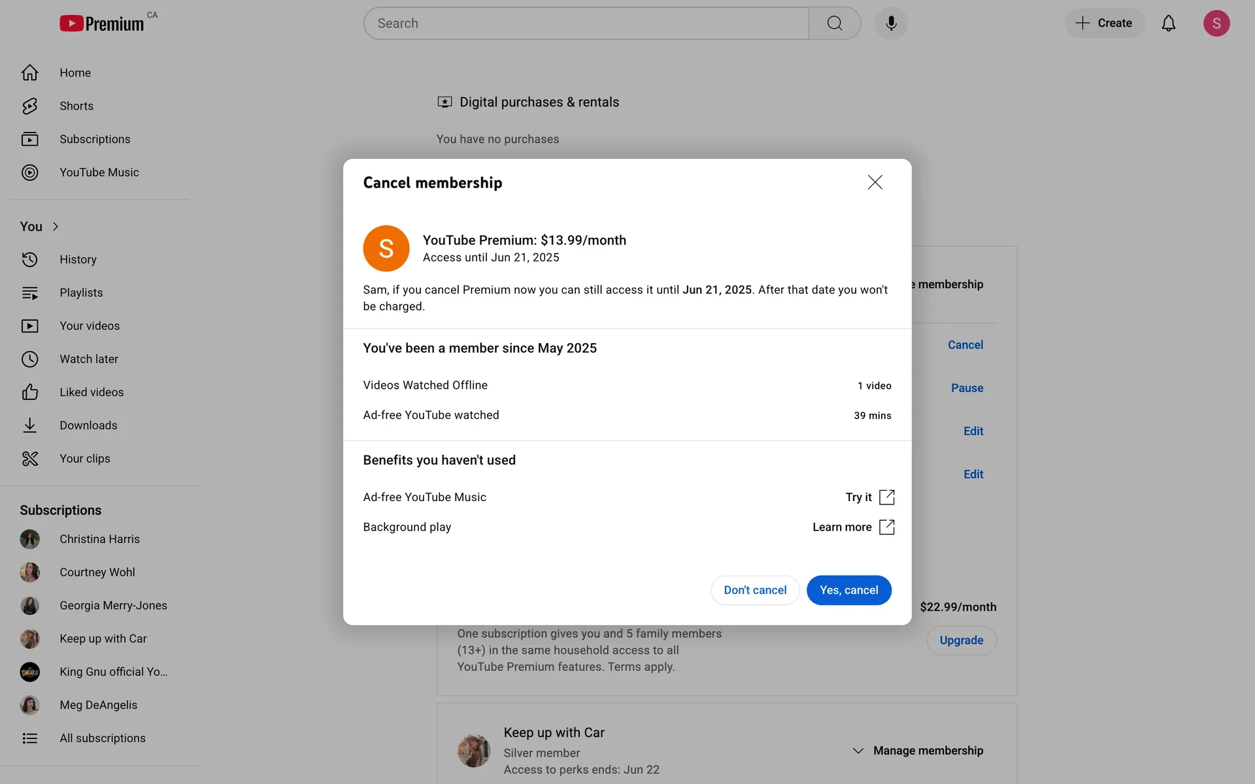
Task: Click 'Videos Watched Offline' row label
Action: click(426, 385)
